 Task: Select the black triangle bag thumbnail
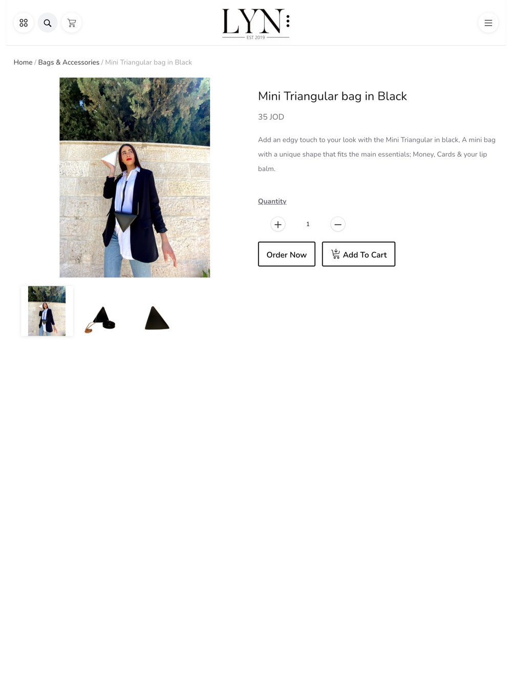(157, 318)
